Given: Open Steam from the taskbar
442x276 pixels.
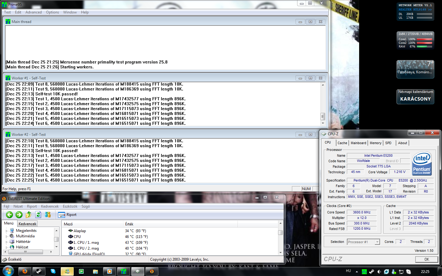Looking at the screenshot, I should pos(39,271).
